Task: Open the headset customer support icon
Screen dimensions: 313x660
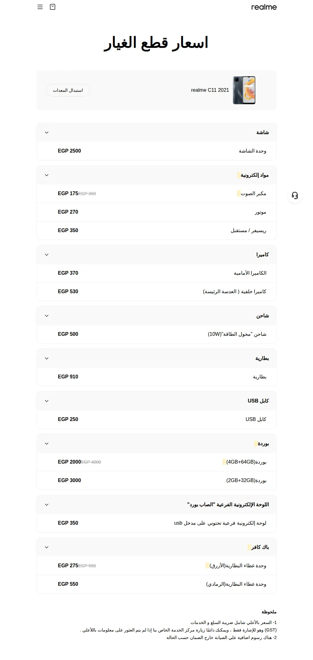Action: 295,195
